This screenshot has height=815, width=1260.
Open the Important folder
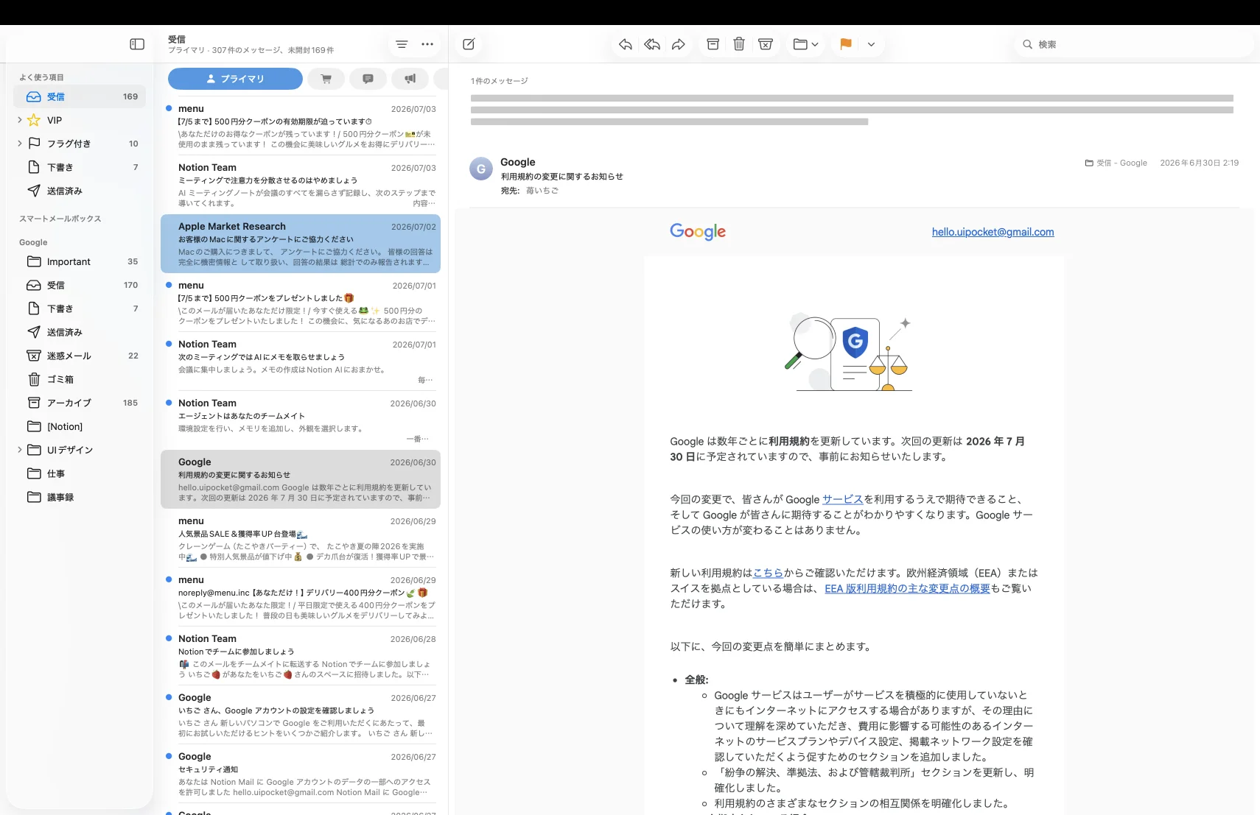point(80,261)
